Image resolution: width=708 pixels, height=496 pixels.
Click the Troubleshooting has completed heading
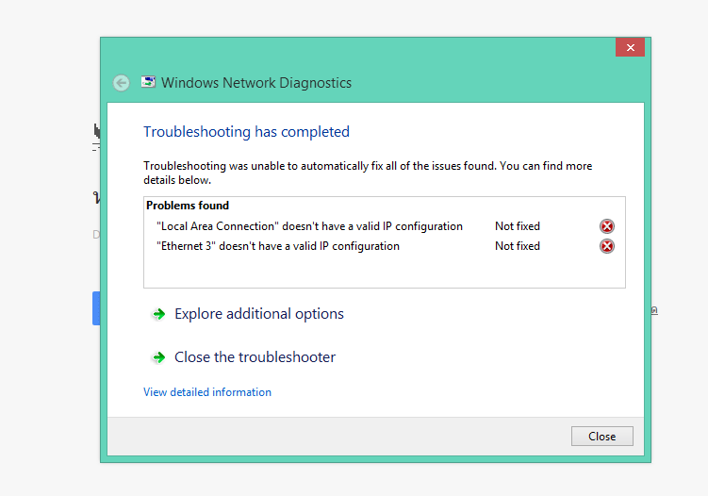[246, 132]
